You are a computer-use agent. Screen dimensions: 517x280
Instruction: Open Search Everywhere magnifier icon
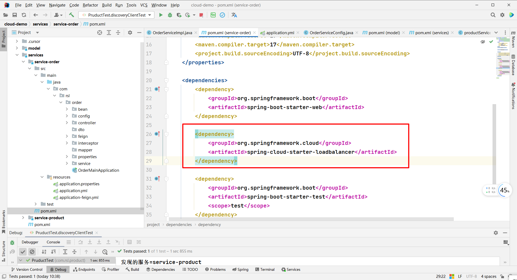tap(493, 15)
